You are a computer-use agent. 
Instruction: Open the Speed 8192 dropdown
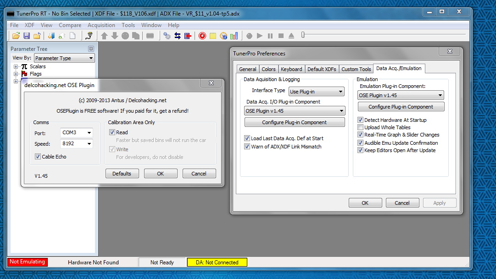[x=77, y=143]
